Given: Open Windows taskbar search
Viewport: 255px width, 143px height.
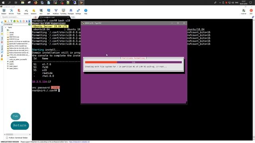Looking at the screenshot, I should pos(10,3).
